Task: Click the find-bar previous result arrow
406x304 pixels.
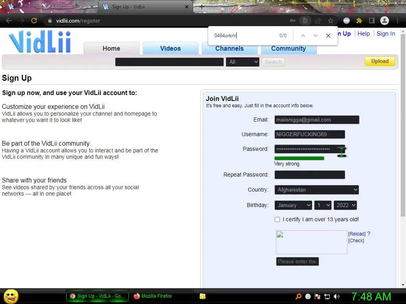Action: pyautogui.click(x=303, y=36)
